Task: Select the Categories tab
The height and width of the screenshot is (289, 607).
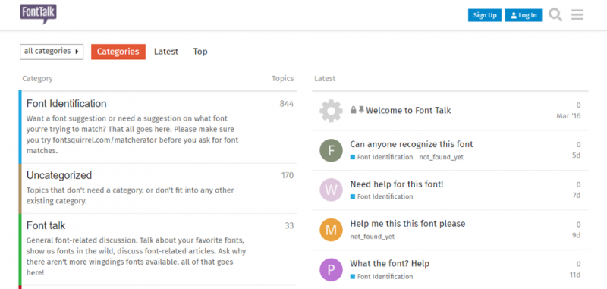Action: pyautogui.click(x=118, y=52)
